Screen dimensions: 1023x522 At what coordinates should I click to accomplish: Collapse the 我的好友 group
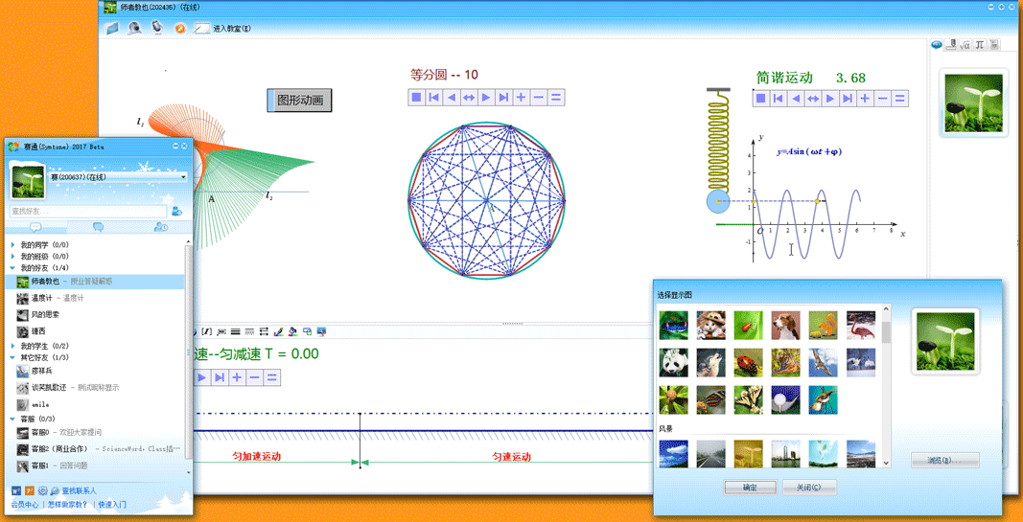pos(12,268)
